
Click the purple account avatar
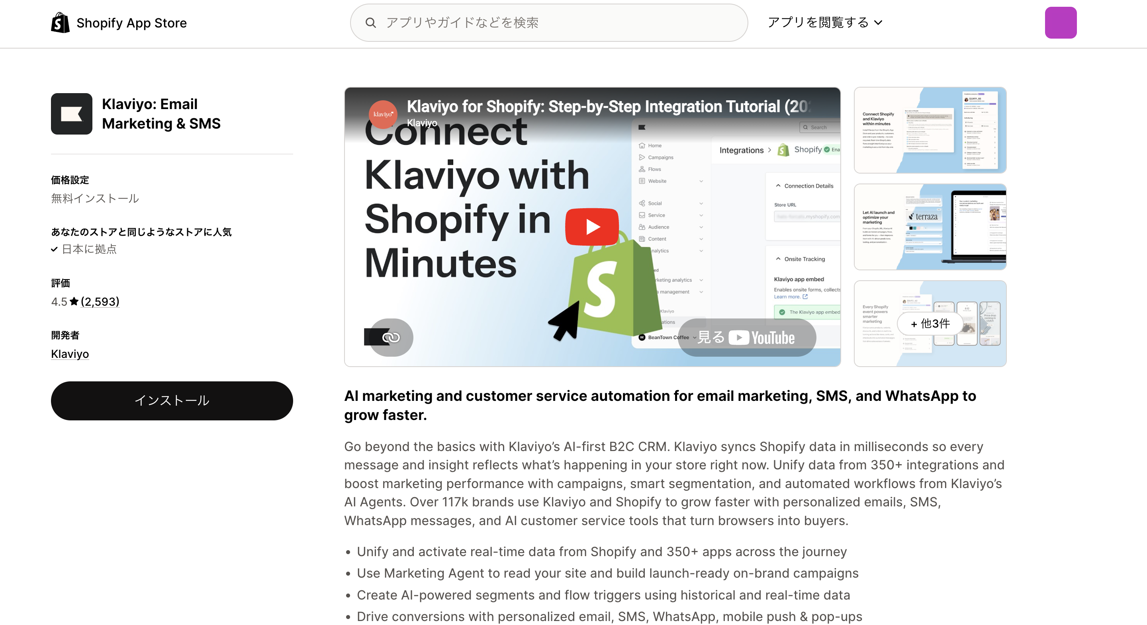(x=1061, y=22)
